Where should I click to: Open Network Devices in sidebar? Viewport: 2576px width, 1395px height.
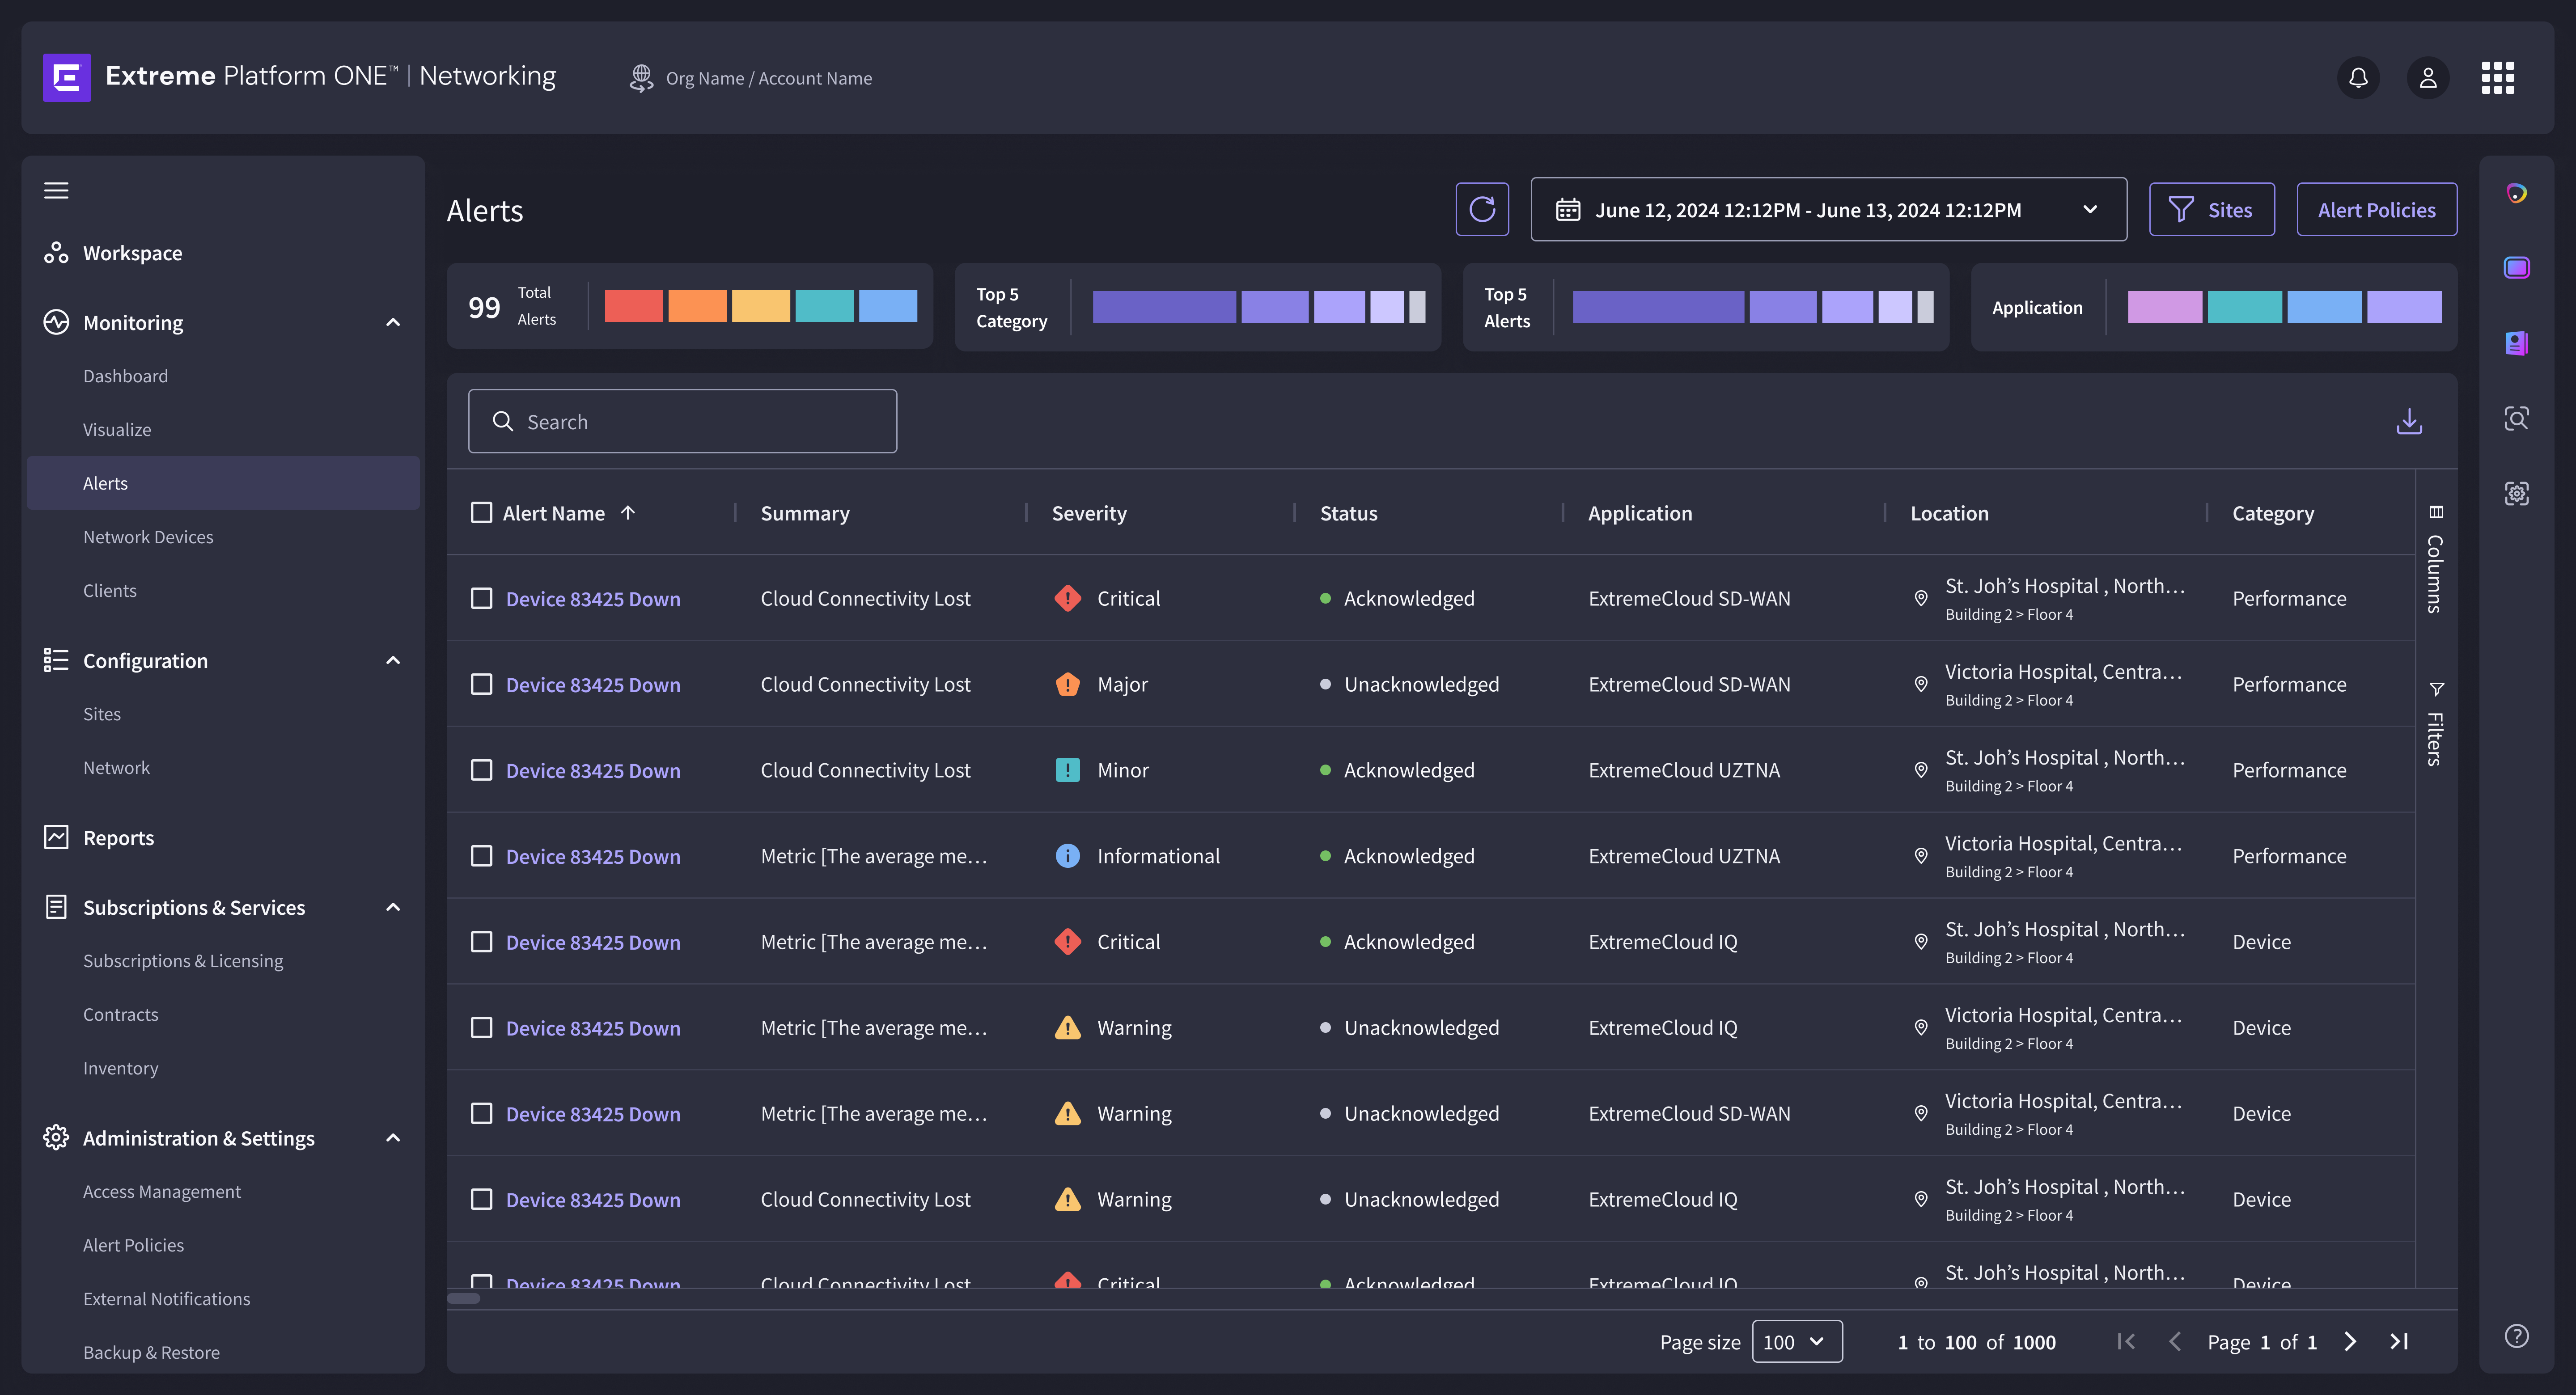148,537
